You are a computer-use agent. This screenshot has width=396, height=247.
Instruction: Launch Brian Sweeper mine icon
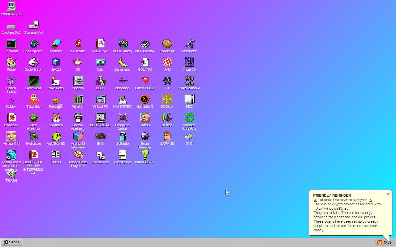145,136
